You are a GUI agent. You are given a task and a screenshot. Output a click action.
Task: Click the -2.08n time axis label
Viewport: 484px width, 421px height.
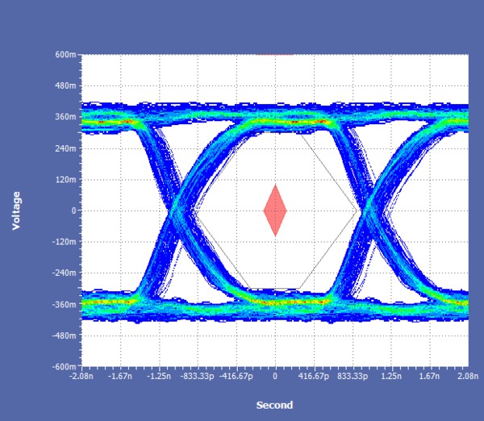[x=81, y=376]
